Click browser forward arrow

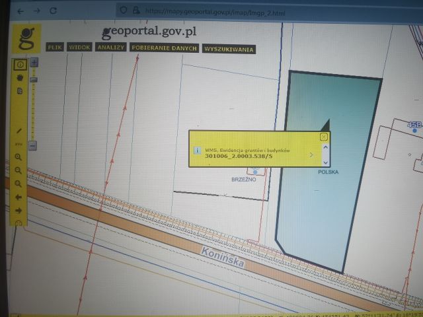pos(37,11)
